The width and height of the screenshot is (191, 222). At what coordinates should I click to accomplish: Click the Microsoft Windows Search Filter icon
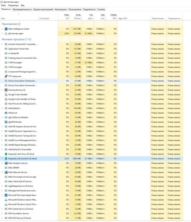click(6, 200)
